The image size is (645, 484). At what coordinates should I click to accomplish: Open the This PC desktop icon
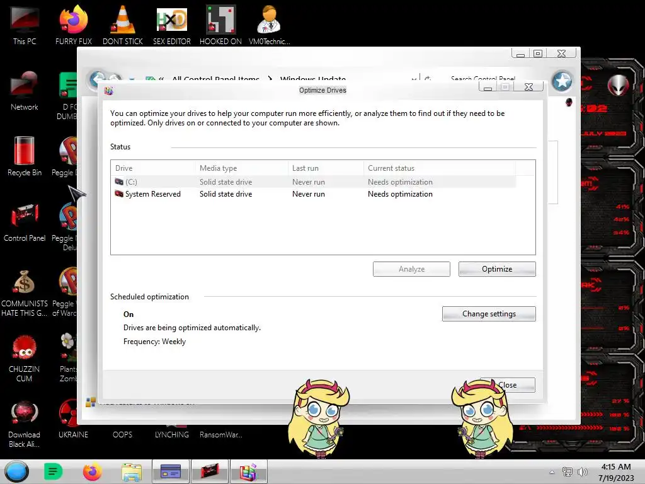25,24
